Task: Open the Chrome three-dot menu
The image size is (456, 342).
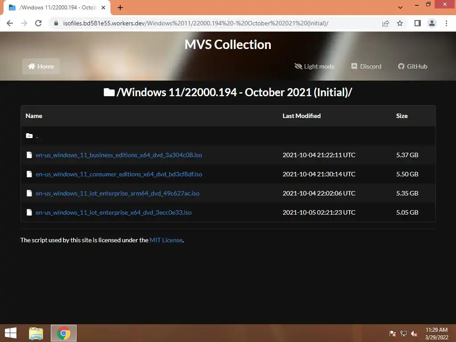Action: point(446,23)
